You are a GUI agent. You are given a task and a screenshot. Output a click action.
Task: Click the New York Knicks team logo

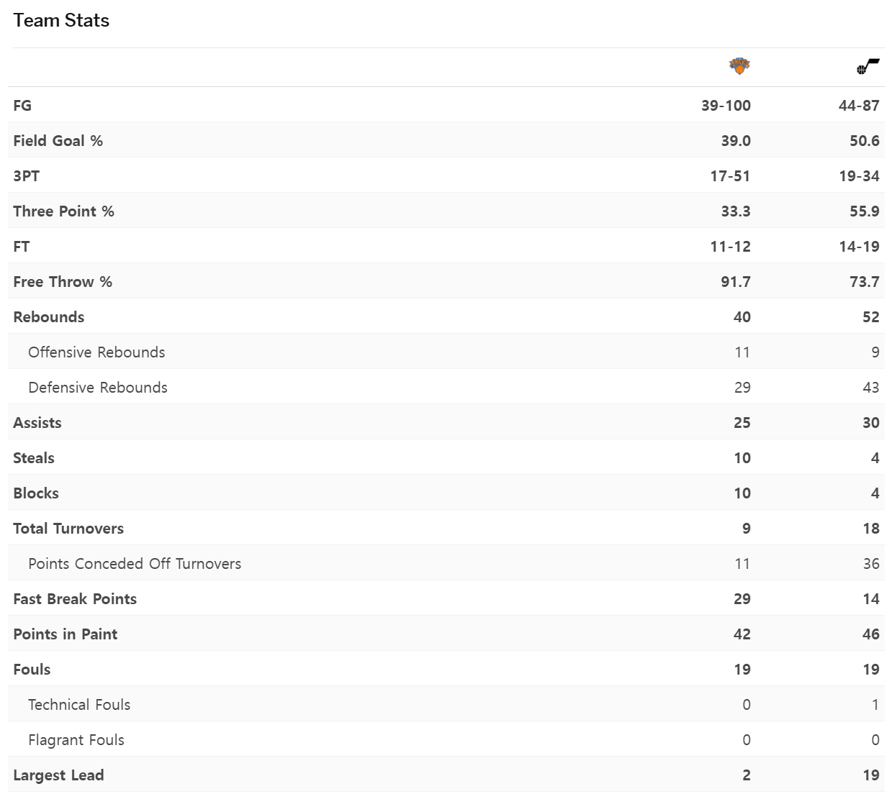[739, 66]
